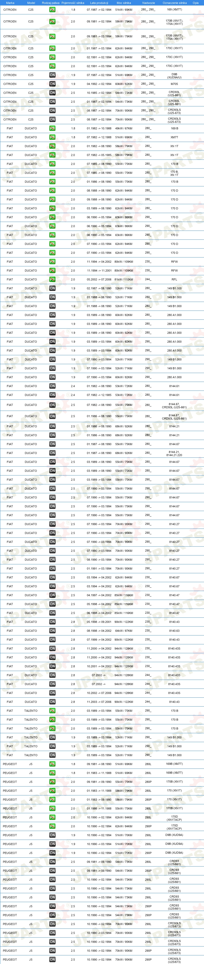Select '81kW / 110KM' power cell

coord(124,279)
